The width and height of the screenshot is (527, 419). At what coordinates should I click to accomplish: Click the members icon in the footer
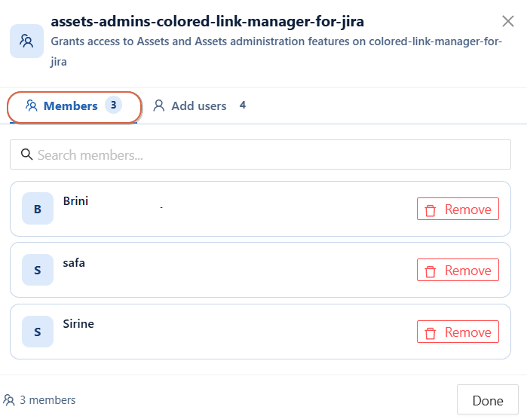(x=9, y=400)
